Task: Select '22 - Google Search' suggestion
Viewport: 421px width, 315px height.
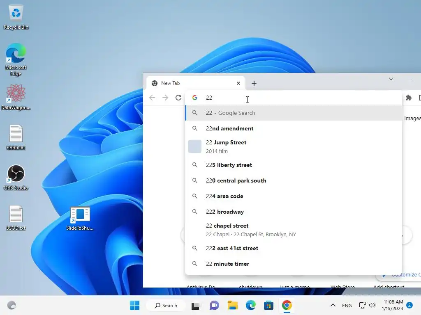Action: pos(294,113)
